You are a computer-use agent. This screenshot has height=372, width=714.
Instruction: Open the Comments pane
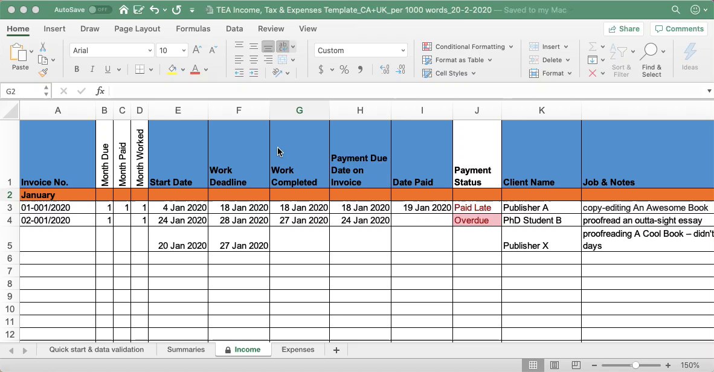679,29
